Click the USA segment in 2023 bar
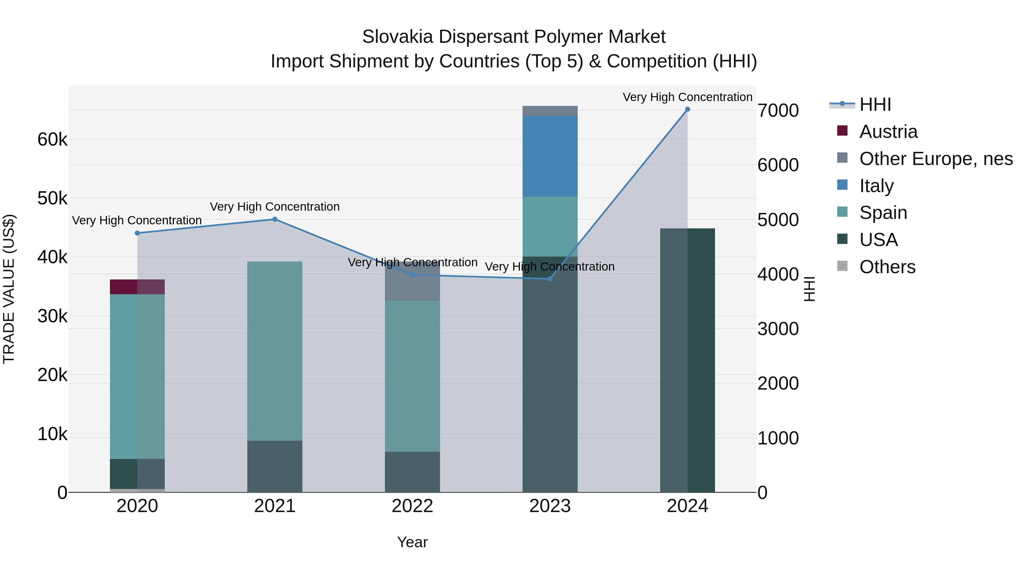1028x578 pixels. coord(550,374)
